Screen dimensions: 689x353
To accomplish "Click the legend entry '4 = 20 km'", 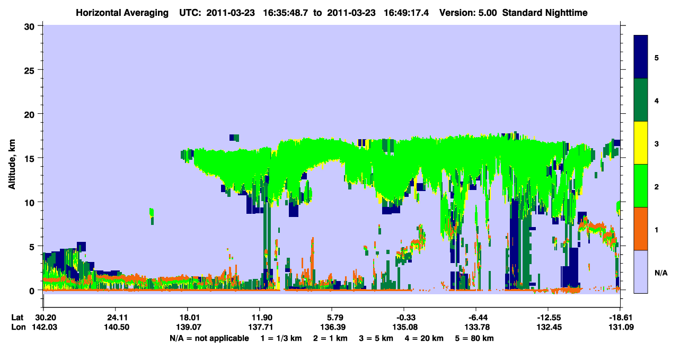I will 425,338.
